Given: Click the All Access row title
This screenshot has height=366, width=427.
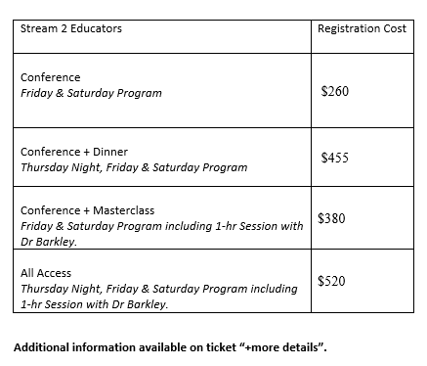Looking at the screenshot, I should tap(46, 273).
